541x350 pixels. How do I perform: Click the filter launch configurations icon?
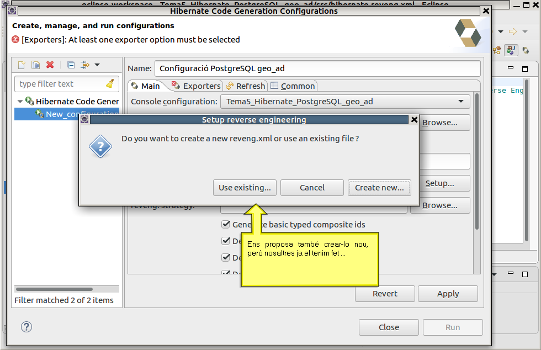pyautogui.click(x=85, y=65)
